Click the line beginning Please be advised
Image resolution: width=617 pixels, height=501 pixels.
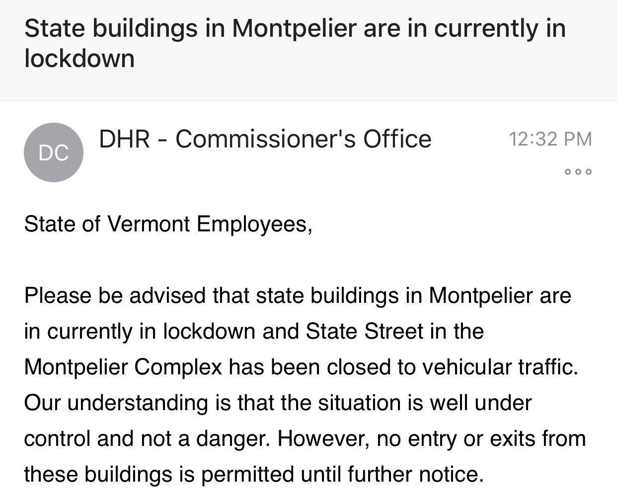[298, 296]
